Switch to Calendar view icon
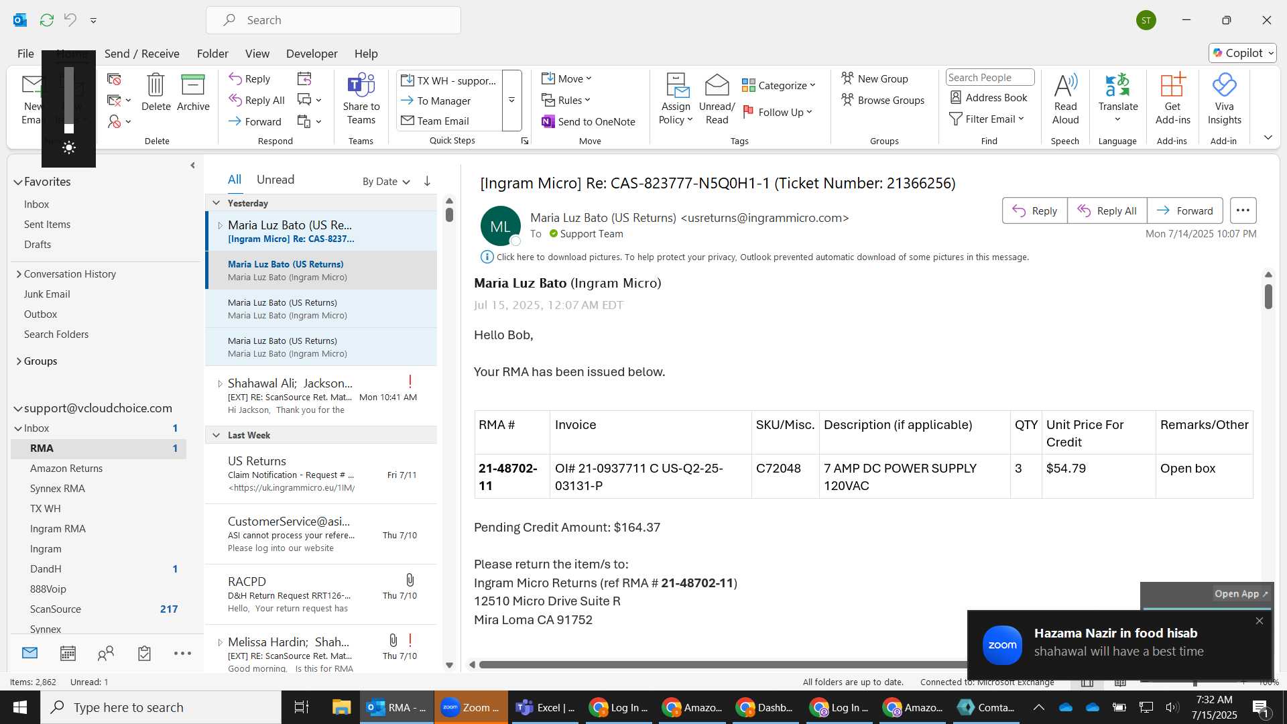The height and width of the screenshot is (724, 1287). point(68,653)
